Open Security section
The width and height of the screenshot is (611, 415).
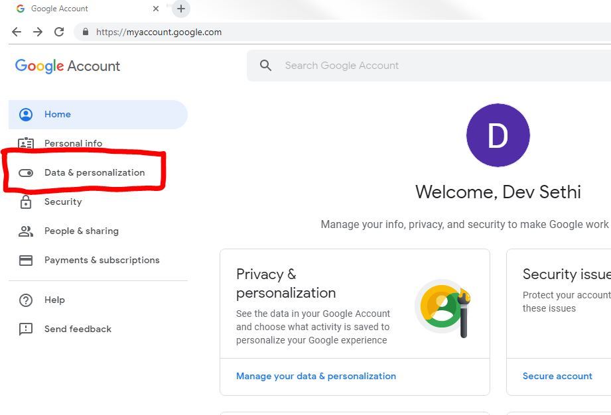[x=63, y=202]
